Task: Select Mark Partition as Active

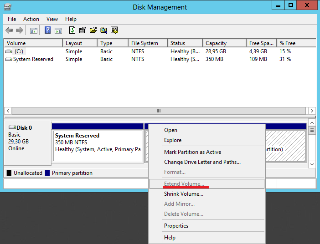Action: [x=192, y=152]
